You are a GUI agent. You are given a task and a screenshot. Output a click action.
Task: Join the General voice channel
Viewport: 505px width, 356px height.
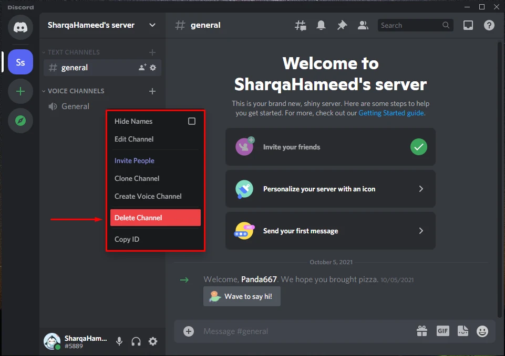tap(102, 106)
